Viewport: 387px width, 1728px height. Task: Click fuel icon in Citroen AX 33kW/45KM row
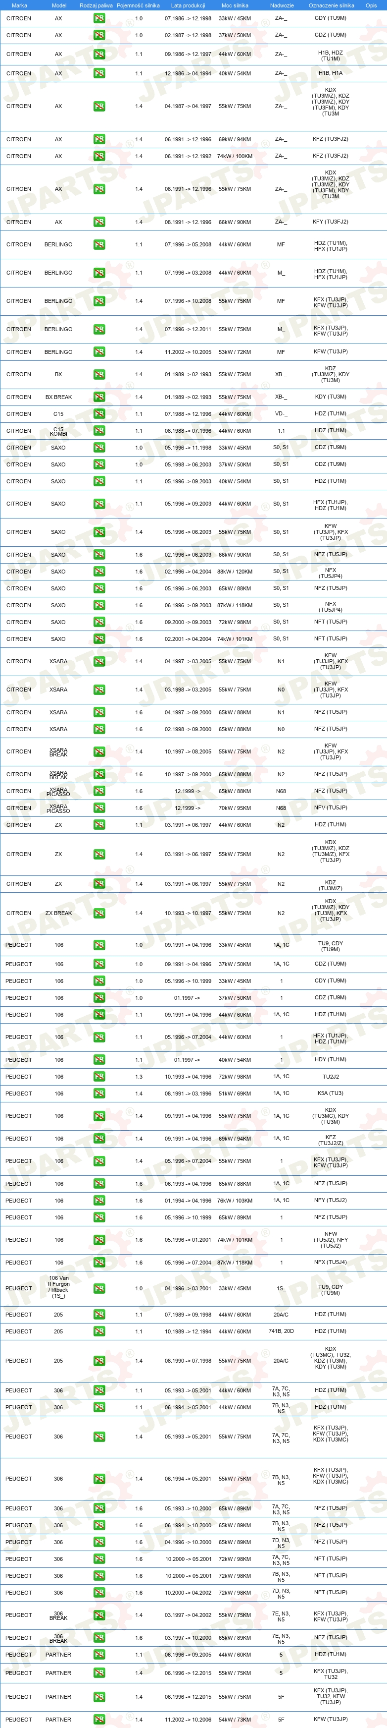(99, 19)
